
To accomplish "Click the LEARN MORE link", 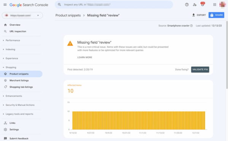I will coord(85,57).
